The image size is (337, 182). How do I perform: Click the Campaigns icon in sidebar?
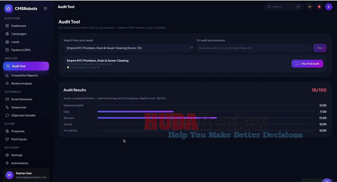[7, 34]
